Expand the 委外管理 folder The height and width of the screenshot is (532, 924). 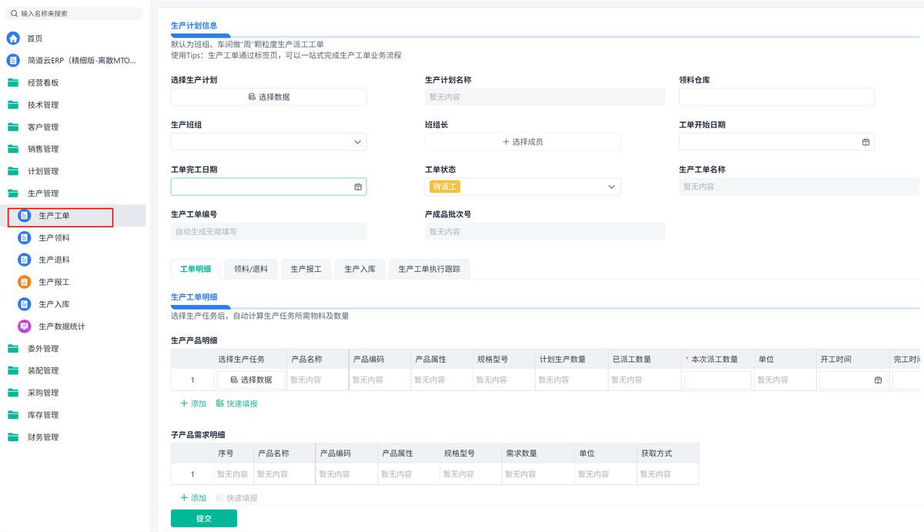pos(43,349)
